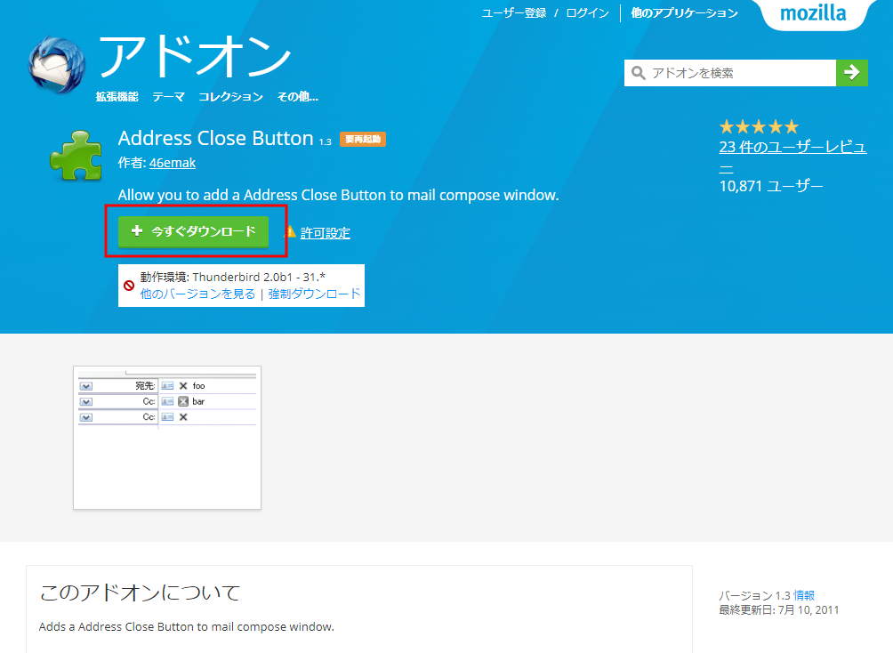Click the 最終更新日: 7月 10, 2011 text

pyautogui.click(x=778, y=610)
